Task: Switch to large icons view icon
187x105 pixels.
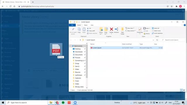Action: coord(184,90)
